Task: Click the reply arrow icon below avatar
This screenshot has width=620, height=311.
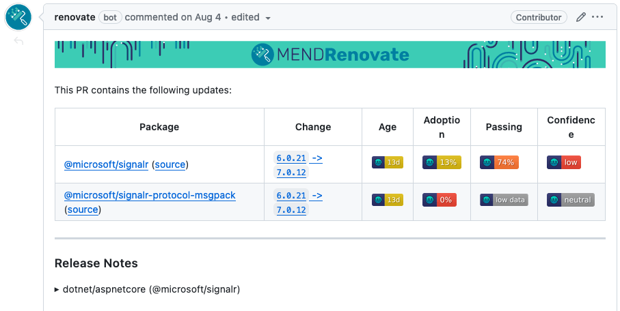Action: point(18,42)
